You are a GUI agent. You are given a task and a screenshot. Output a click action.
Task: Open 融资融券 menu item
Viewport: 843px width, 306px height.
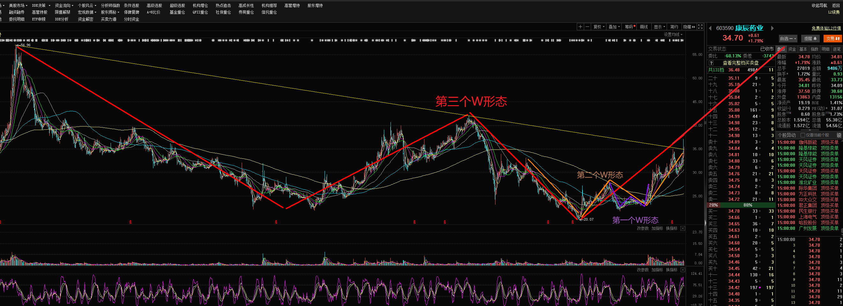click(17, 12)
